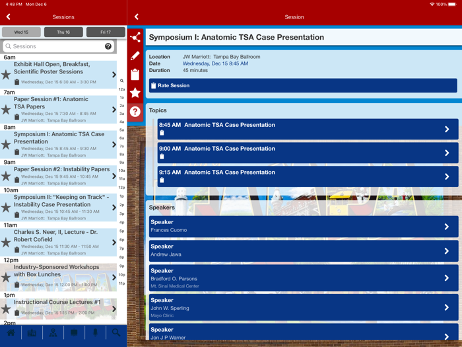Focus the Sessions search field
Viewport: 462px width, 347px height.
[x=58, y=46]
